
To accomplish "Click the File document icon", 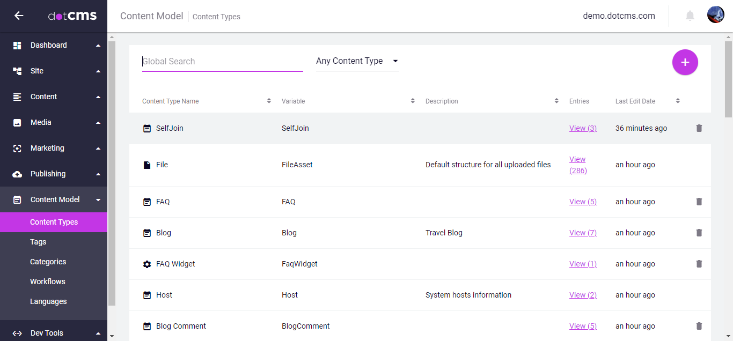I will (147, 165).
